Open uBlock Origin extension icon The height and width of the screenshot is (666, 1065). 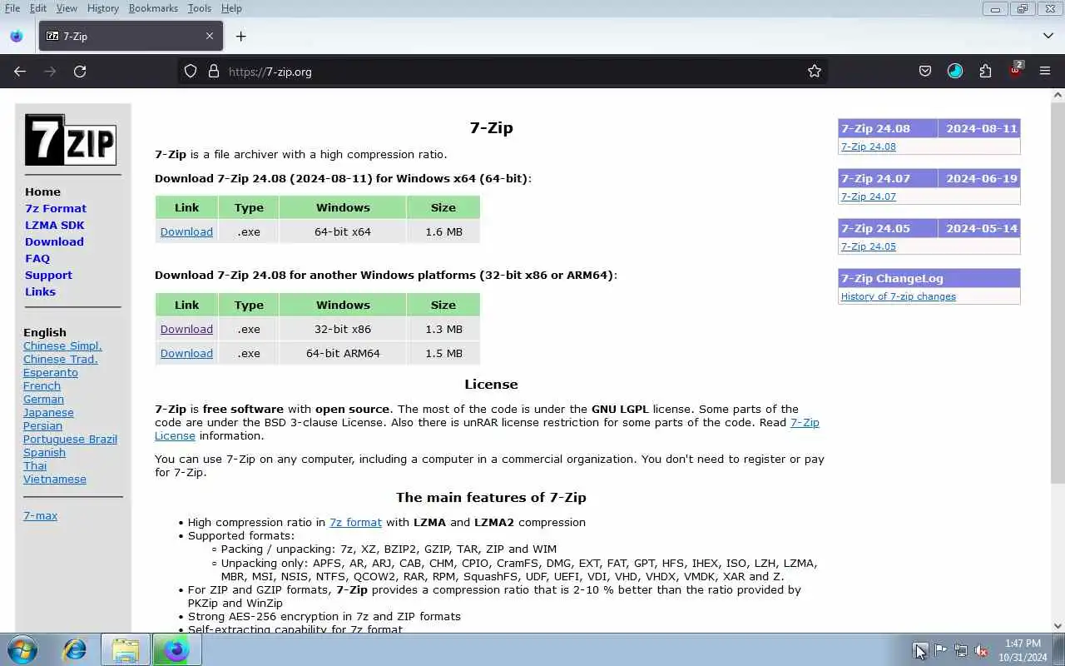pos(1016,70)
